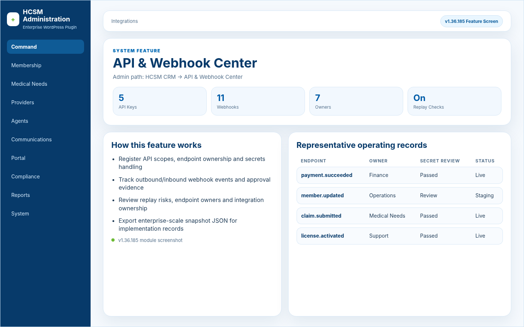The image size is (524, 327).
Task: Open the payment.succeeded endpoint row
Action: click(x=400, y=175)
